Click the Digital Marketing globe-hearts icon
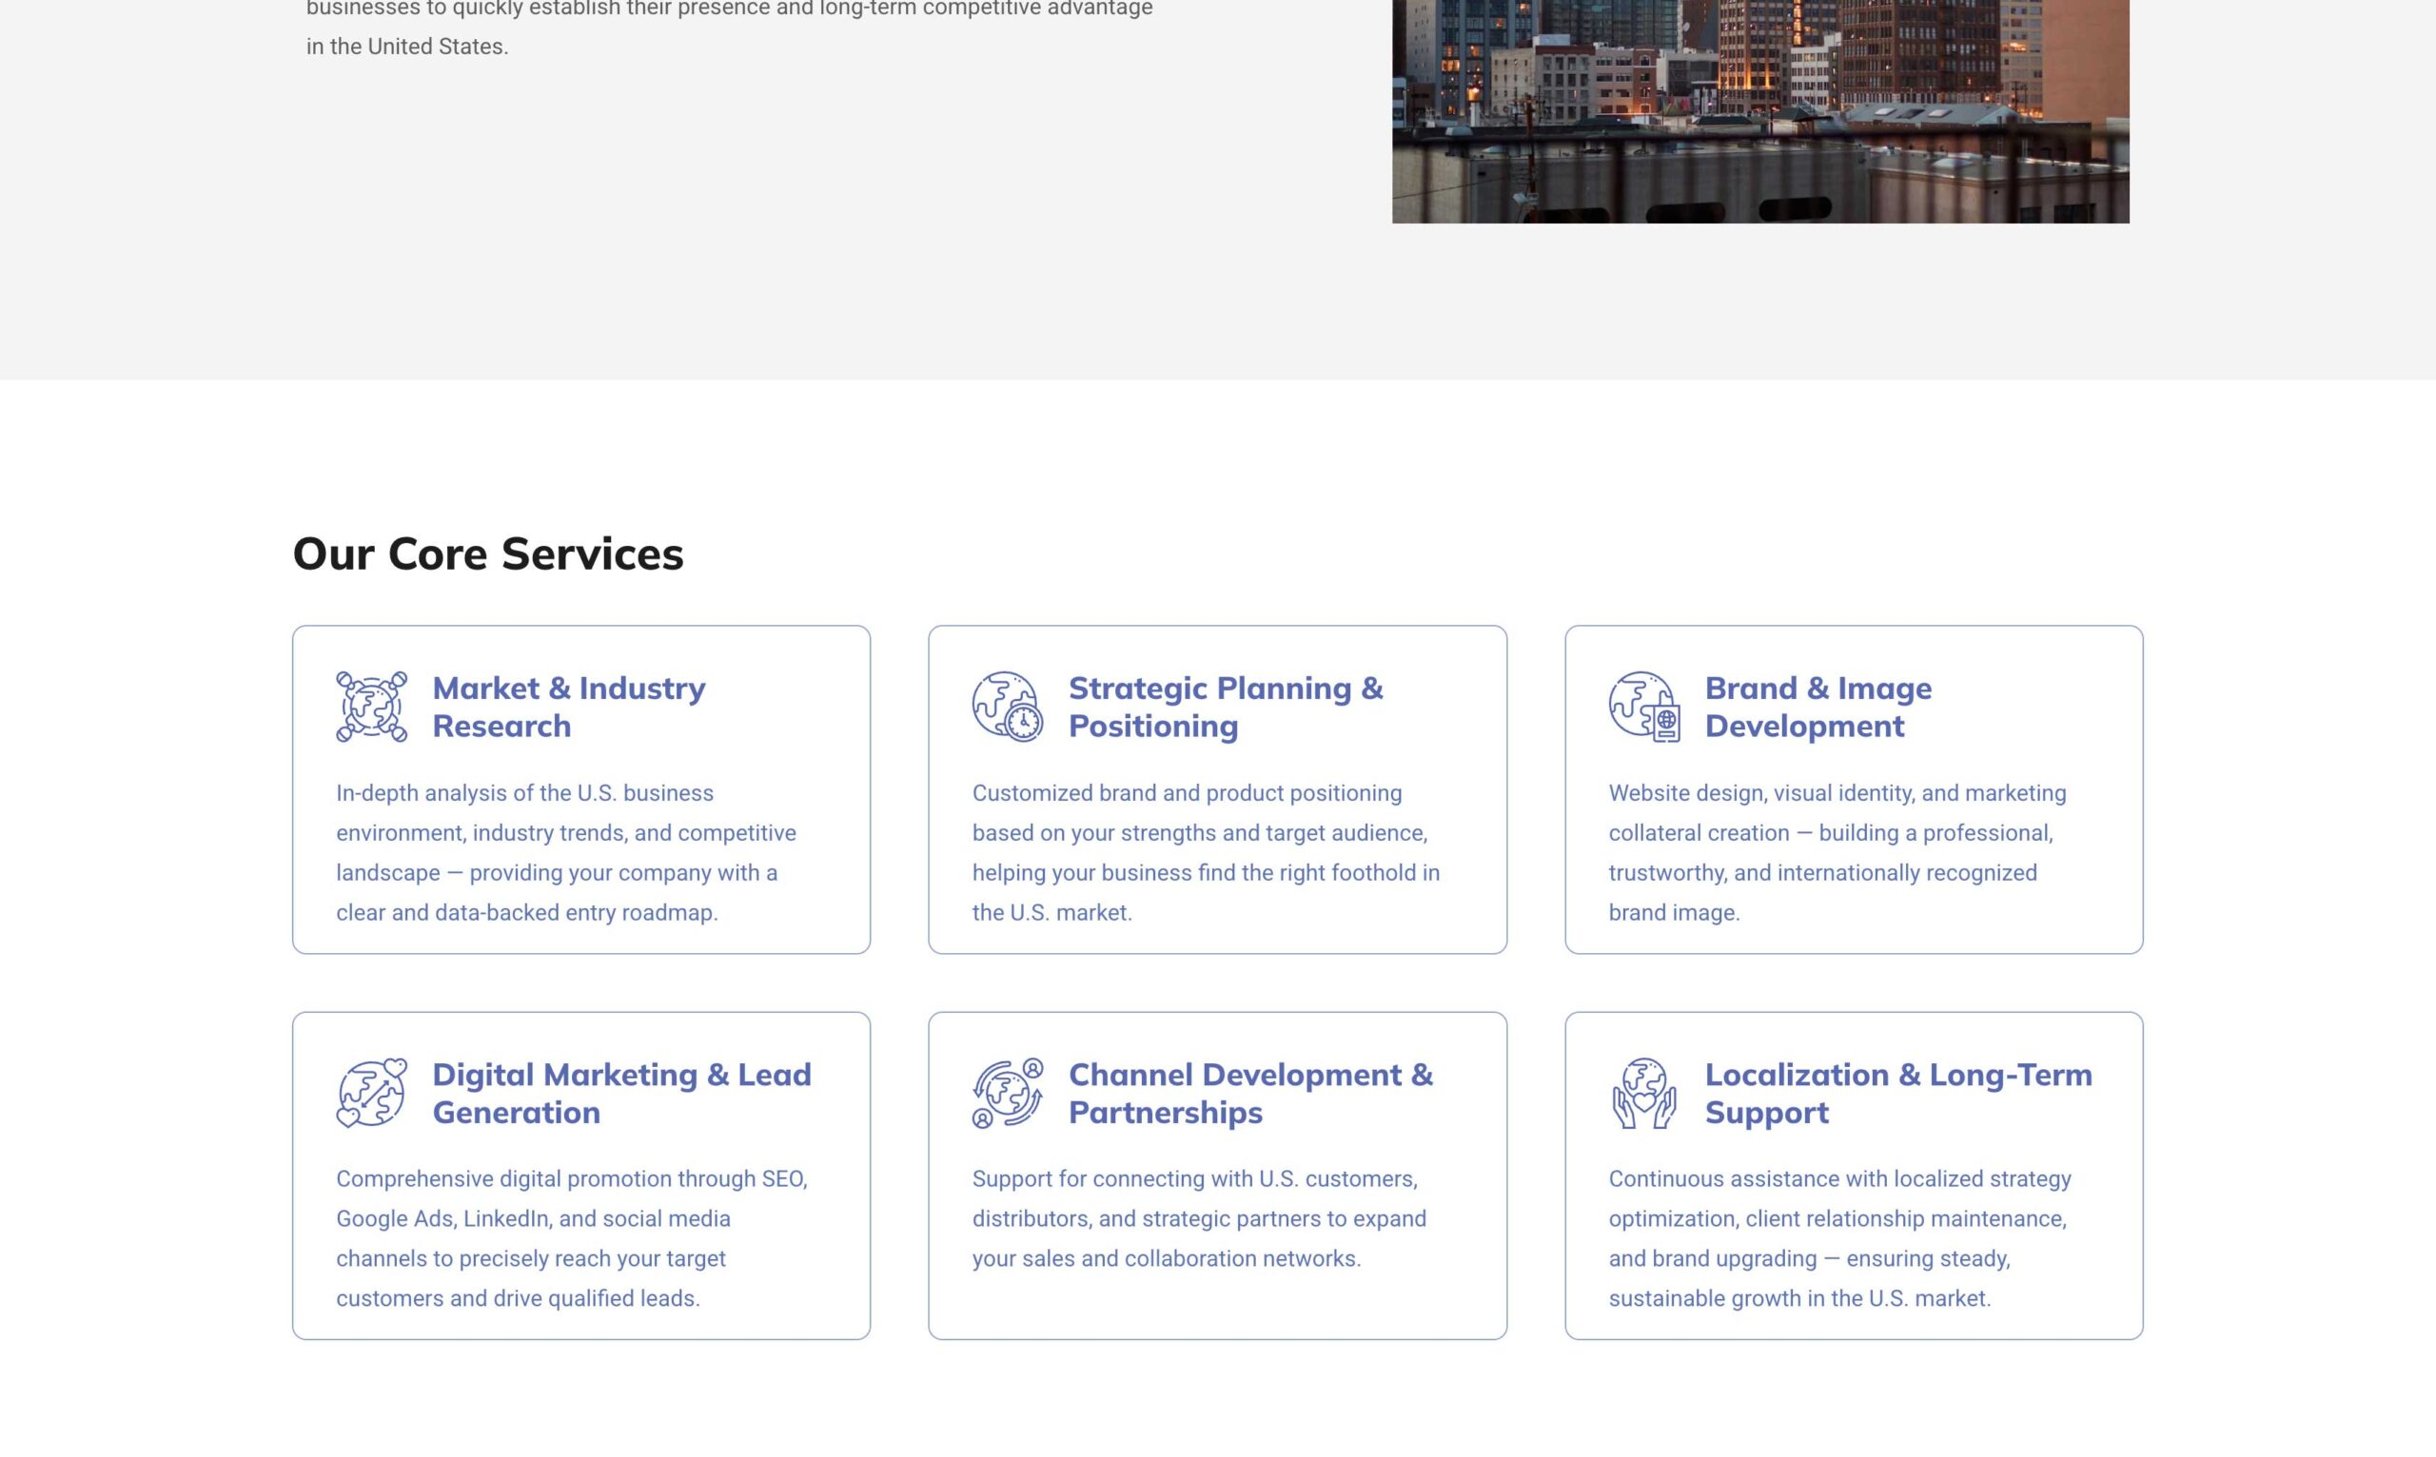Screen dimensions: 2436x1457 click(371, 1093)
